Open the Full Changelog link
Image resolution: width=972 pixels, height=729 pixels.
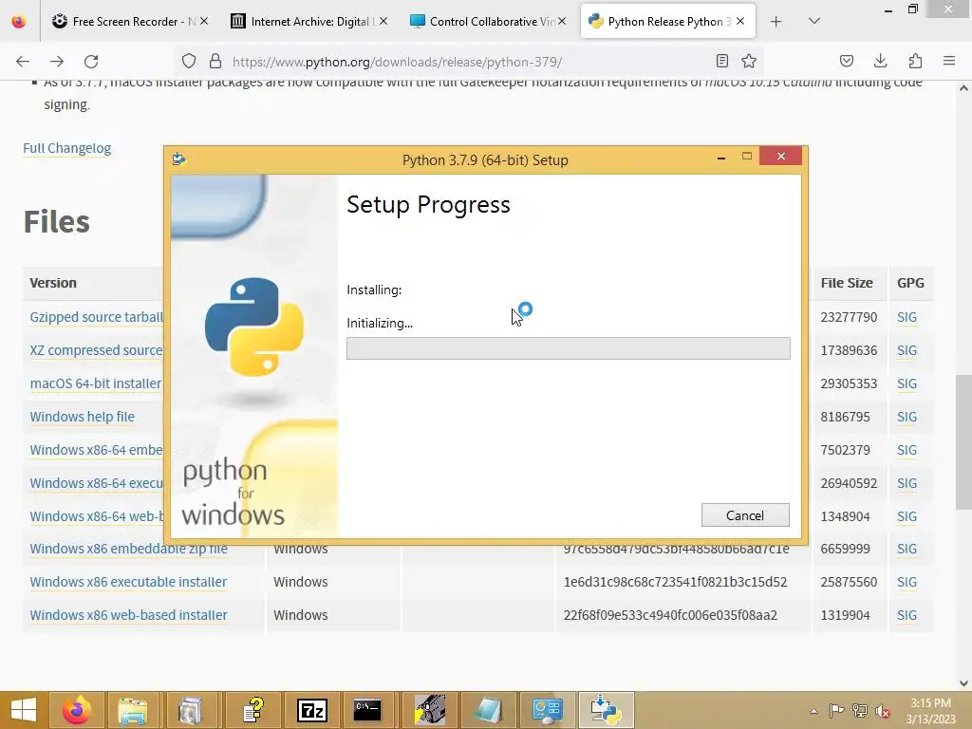pos(67,148)
